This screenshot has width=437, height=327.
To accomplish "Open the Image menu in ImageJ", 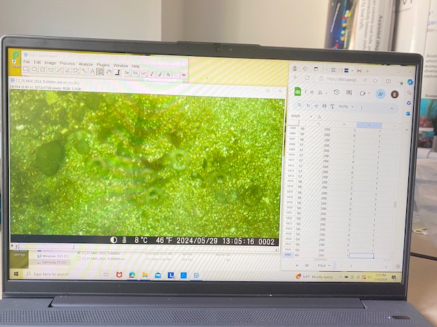I will click(x=50, y=63).
